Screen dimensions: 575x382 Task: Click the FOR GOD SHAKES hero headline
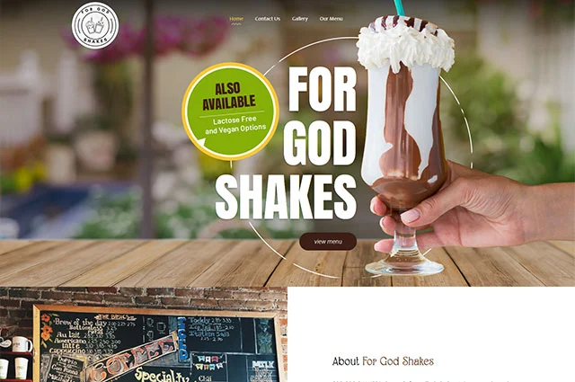286,143
